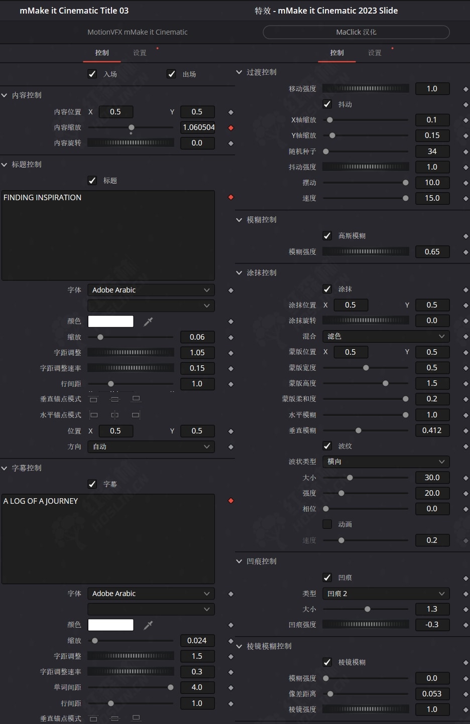The height and width of the screenshot is (724, 470).
Task: Set title 垂直锚点模式 to top anchor
Action: 93,399
